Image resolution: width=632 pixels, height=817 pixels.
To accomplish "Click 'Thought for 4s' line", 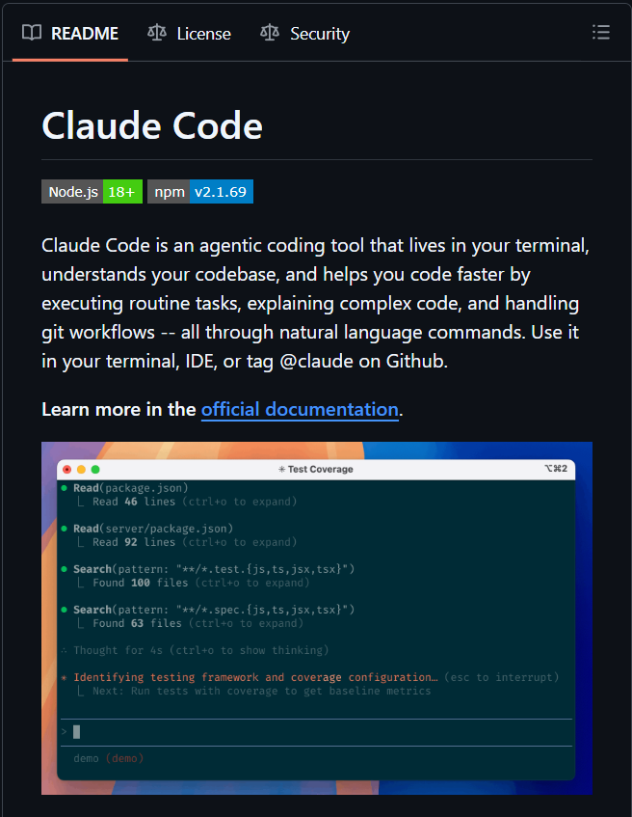I will coord(201,650).
